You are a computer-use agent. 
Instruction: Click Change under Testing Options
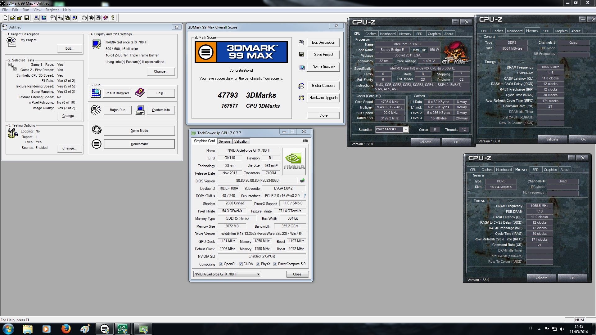click(70, 148)
